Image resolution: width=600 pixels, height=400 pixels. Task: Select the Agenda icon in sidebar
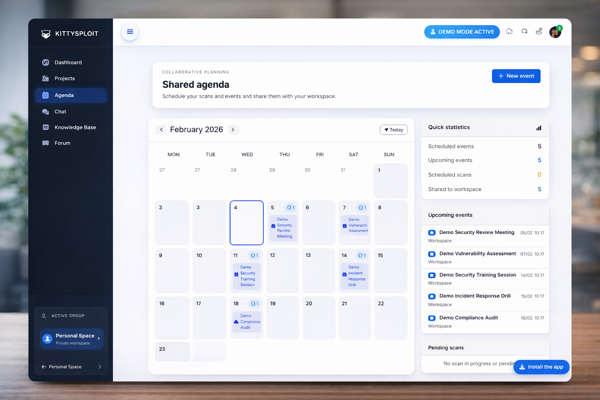(x=46, y=95)
